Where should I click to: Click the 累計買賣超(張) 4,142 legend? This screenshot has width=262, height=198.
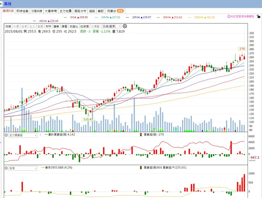click(x=60, y=134)
